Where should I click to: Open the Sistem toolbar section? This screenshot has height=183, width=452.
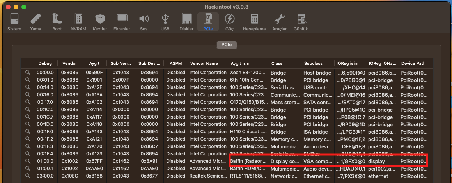(x=14, y=21)
